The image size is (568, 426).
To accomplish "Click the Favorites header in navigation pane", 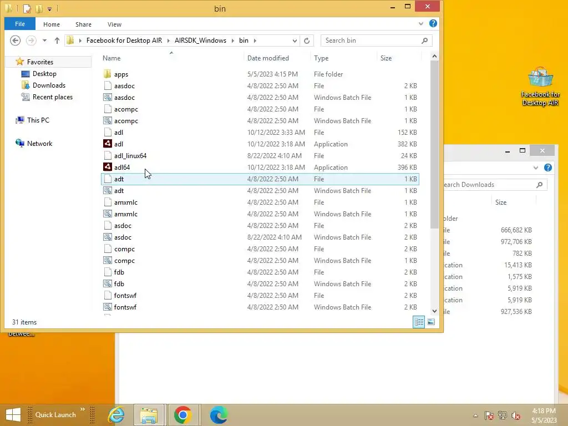I will point(40,62).
